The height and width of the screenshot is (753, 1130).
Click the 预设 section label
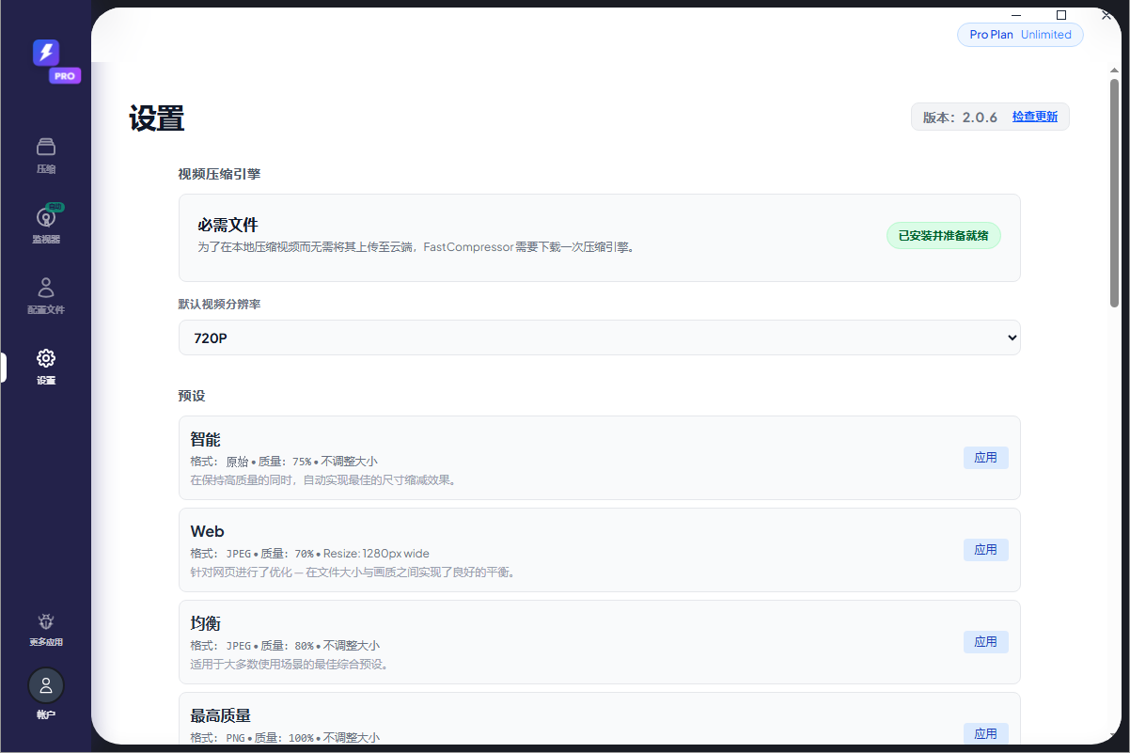[x=192, y=396]
